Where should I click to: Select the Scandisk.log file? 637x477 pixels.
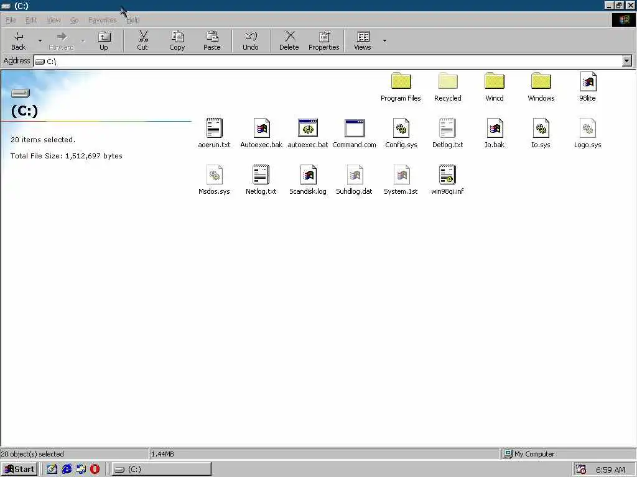[x=307, y=180]
